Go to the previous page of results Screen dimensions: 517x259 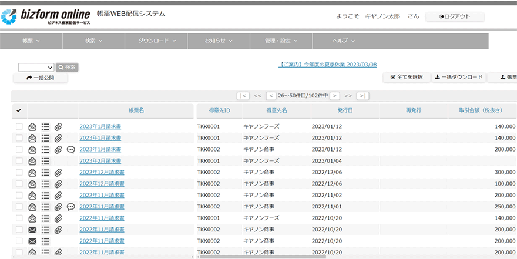271,96
